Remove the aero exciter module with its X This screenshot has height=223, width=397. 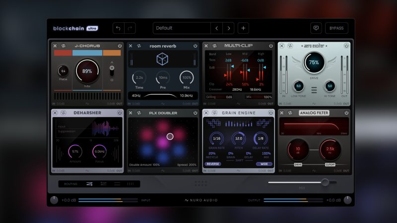[x=281, y=46]
